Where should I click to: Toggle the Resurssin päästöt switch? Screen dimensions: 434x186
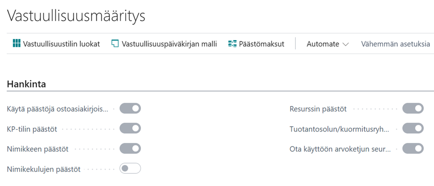[x=413, y=108]
